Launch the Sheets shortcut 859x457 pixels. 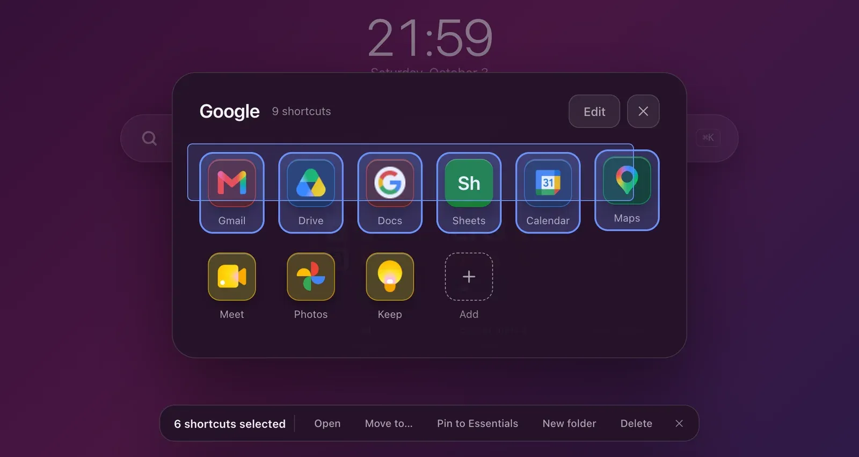(469, 193)
